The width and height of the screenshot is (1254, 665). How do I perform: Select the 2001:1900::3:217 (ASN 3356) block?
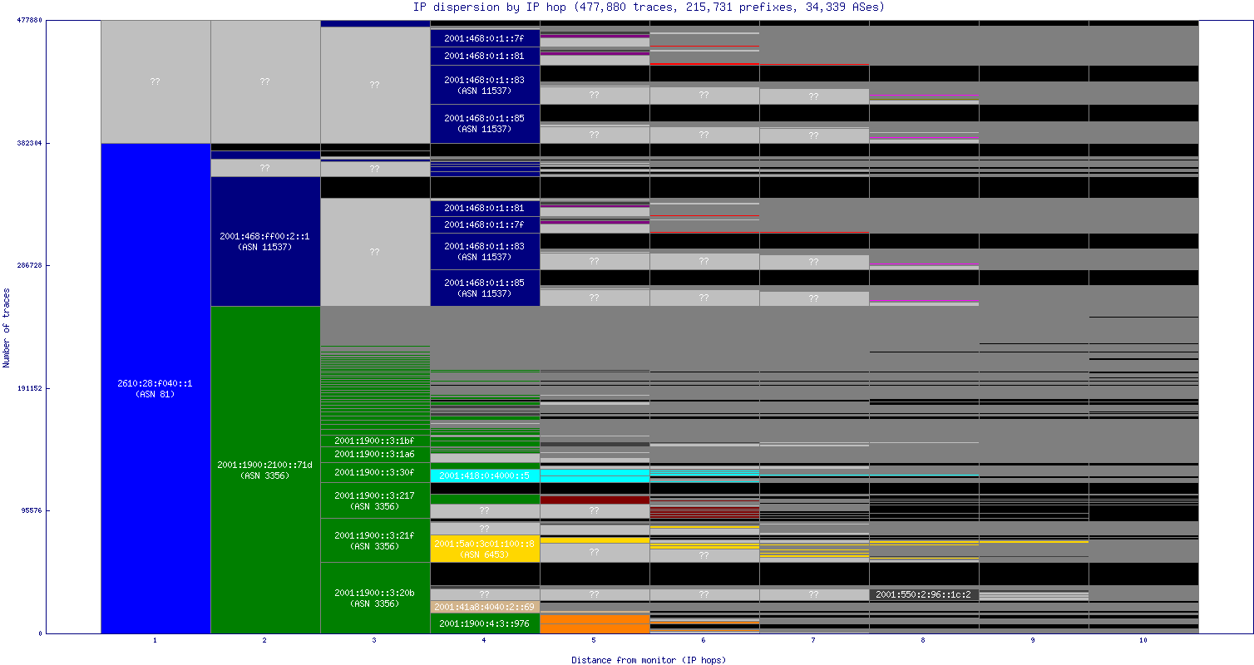tap(375, 500)
